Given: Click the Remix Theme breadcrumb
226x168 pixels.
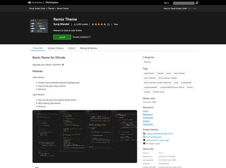Looking at the screenshot, I should (63, 9).
